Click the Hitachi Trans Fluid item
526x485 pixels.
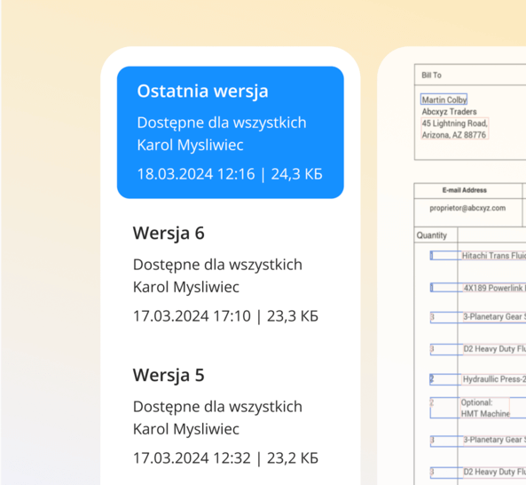point(494,256)
